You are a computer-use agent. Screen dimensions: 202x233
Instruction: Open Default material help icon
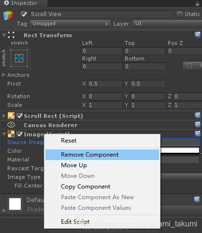[196, 200]
